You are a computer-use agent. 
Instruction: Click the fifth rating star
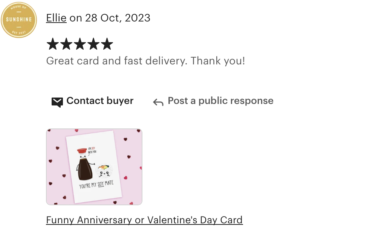pos(107,44)
